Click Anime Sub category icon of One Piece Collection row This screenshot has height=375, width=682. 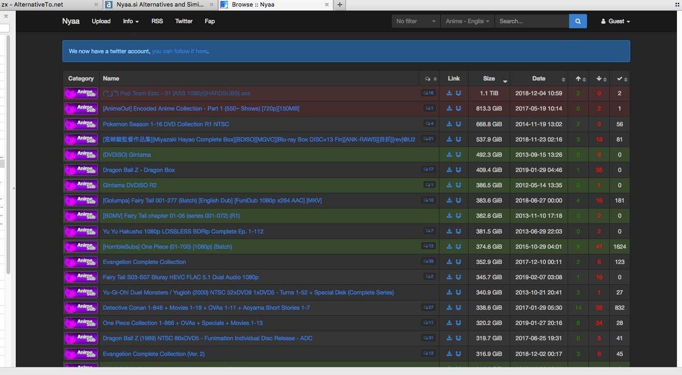coord(81,323)
